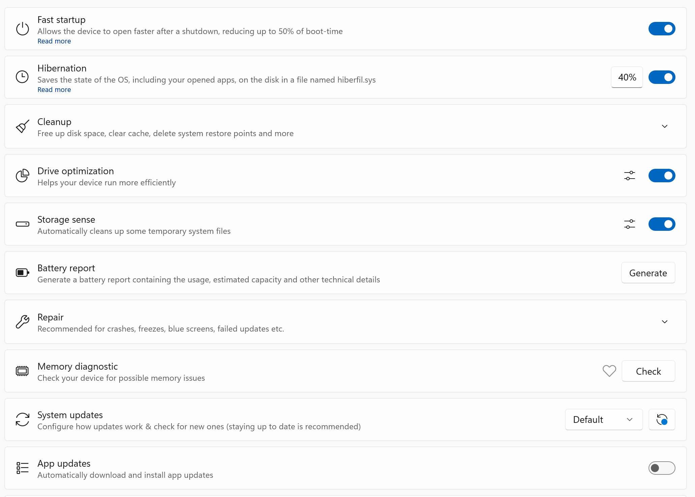Click the Repair wrench icon
Image resolution: width=695 pixels, height=497 pixels.
pyautogui.click(x=23, y=322)
